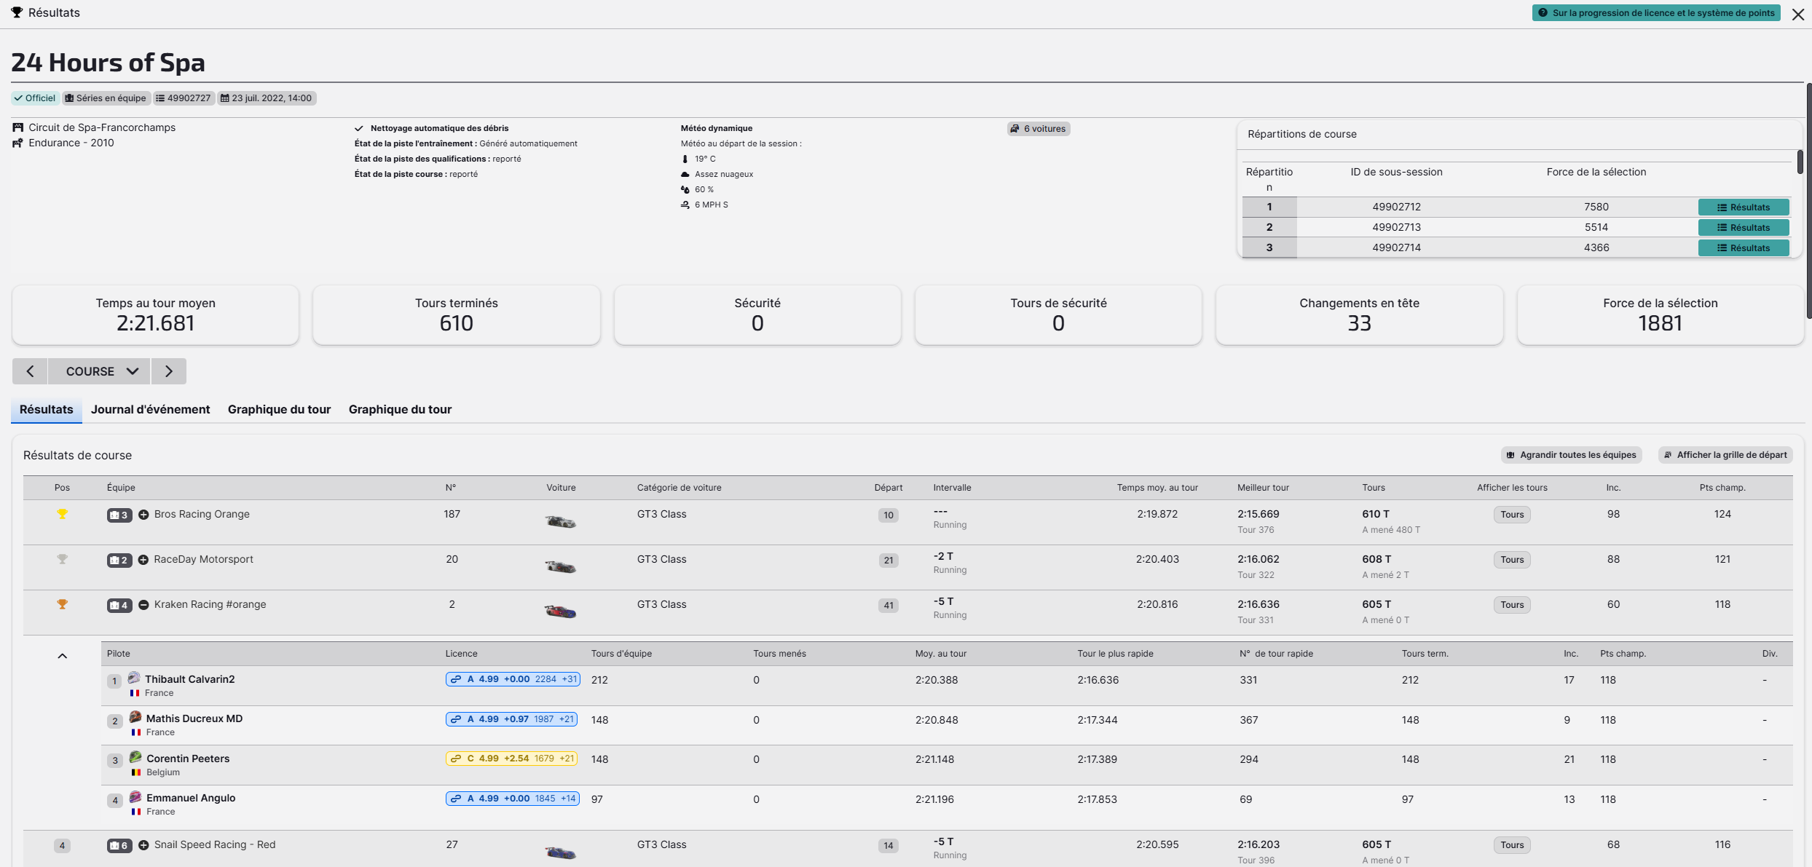Click Corentin Peeters helmet icon

click(x=135, y=757)
